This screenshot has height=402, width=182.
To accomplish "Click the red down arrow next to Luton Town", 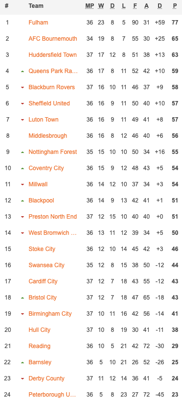I will [x=23, y=120].
